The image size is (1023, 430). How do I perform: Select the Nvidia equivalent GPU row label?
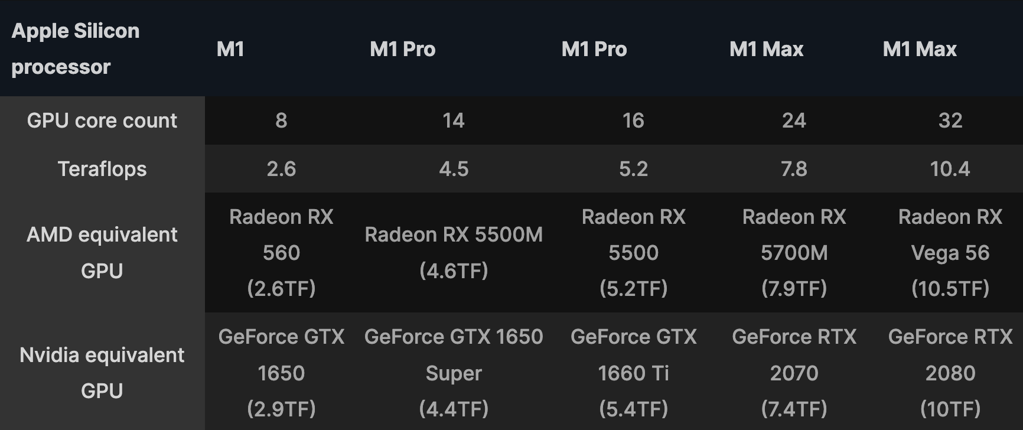click(102, 373)
